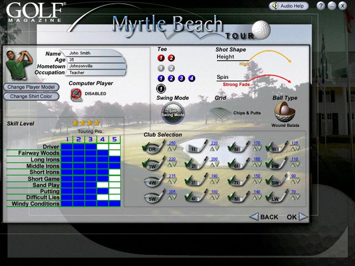Click the LW lob wedge icon
This screenshot has height=266, width=355.
277,196
